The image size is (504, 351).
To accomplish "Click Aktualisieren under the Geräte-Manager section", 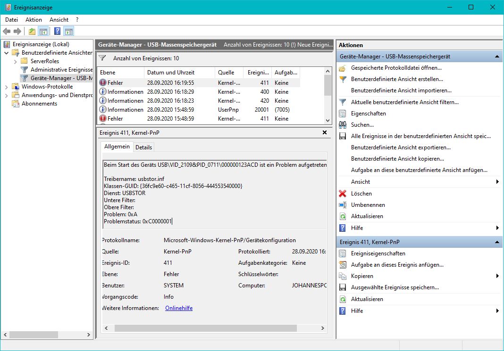I will (367, 216).
